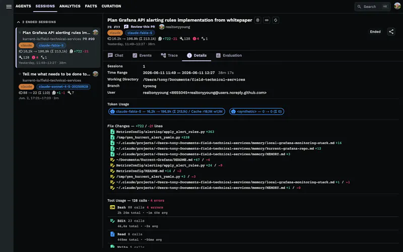Click the working directory path text
403x252 pixels.
(x=194, y=80)
